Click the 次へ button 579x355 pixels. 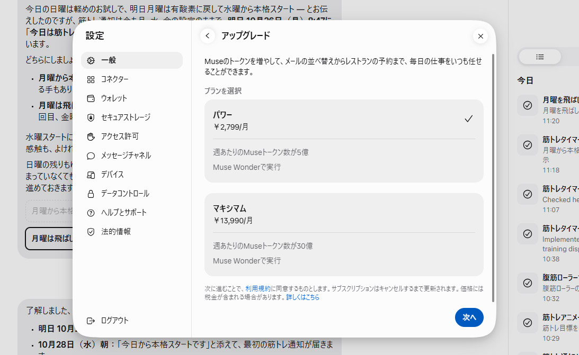(x=469, y=317)
